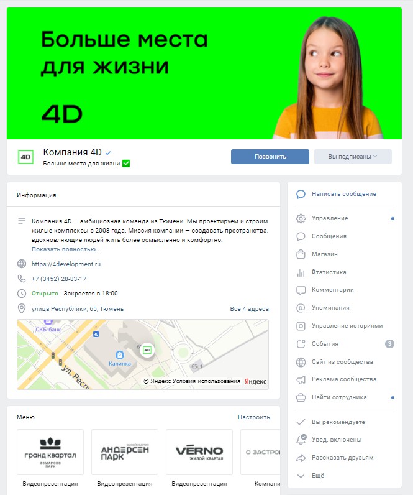Open Все 4 адреса link
This screenshot has width=413, height=495.
click(x=250, y=309)
